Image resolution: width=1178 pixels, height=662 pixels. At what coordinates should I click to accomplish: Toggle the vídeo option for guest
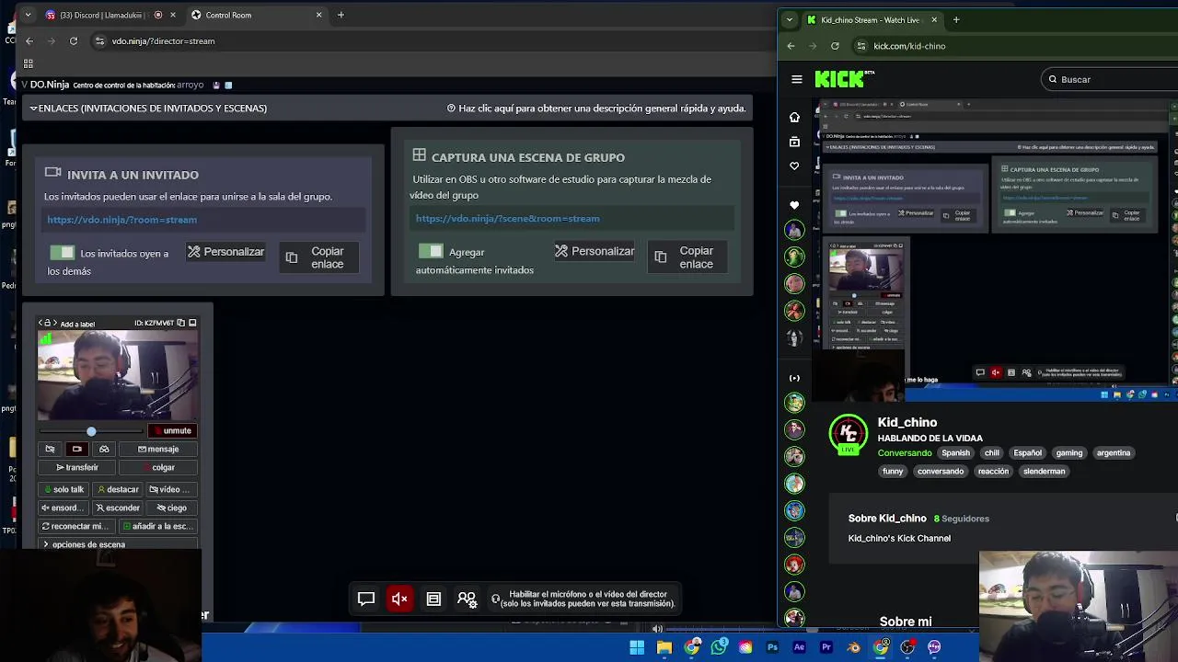tap(171, 489)
